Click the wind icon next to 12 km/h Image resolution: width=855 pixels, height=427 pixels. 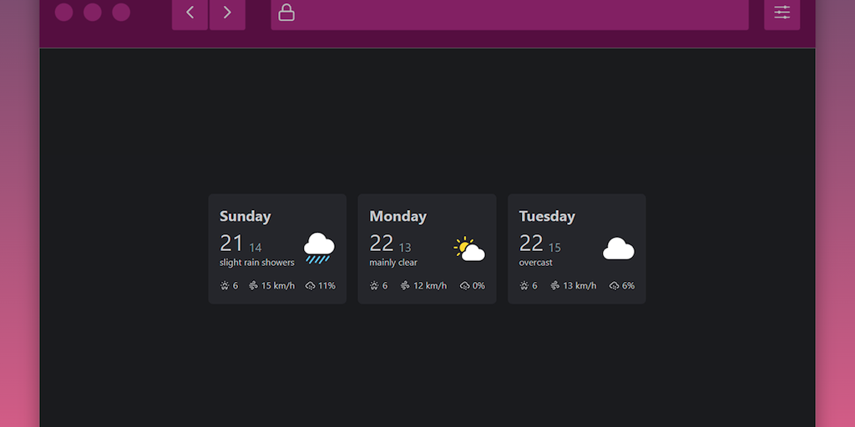405,285
